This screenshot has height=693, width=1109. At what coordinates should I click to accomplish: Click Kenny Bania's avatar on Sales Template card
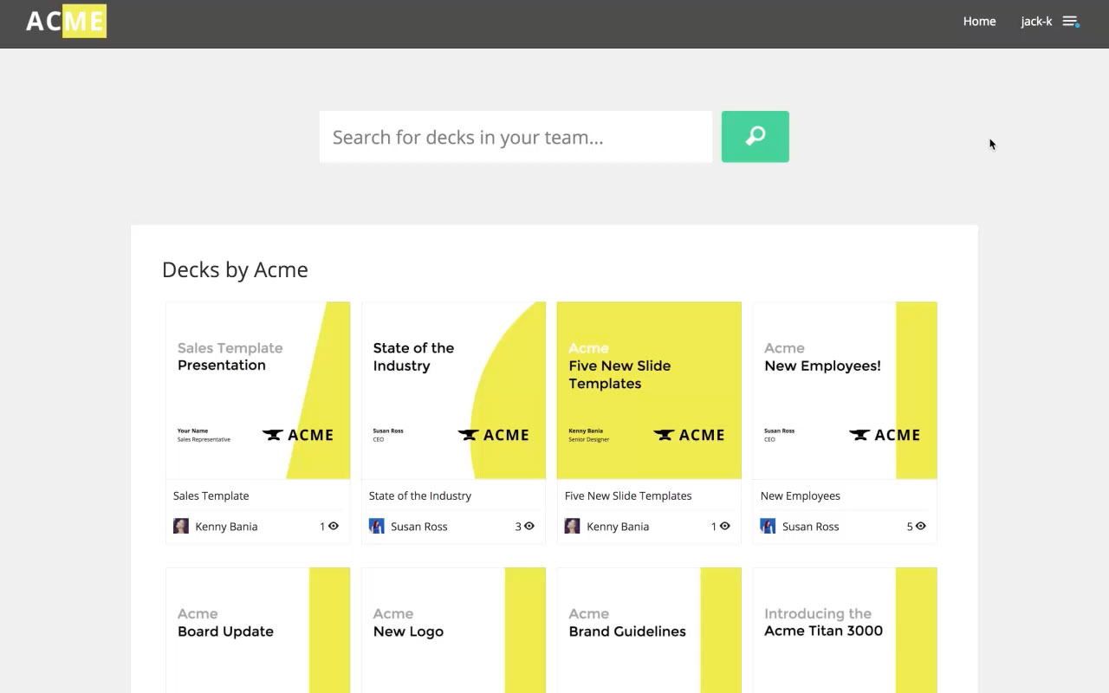pos(181,526)
